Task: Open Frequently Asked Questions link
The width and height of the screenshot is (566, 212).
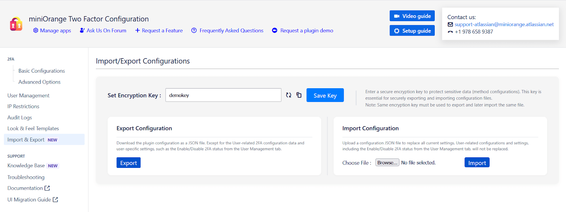Action: click(231, 30)
